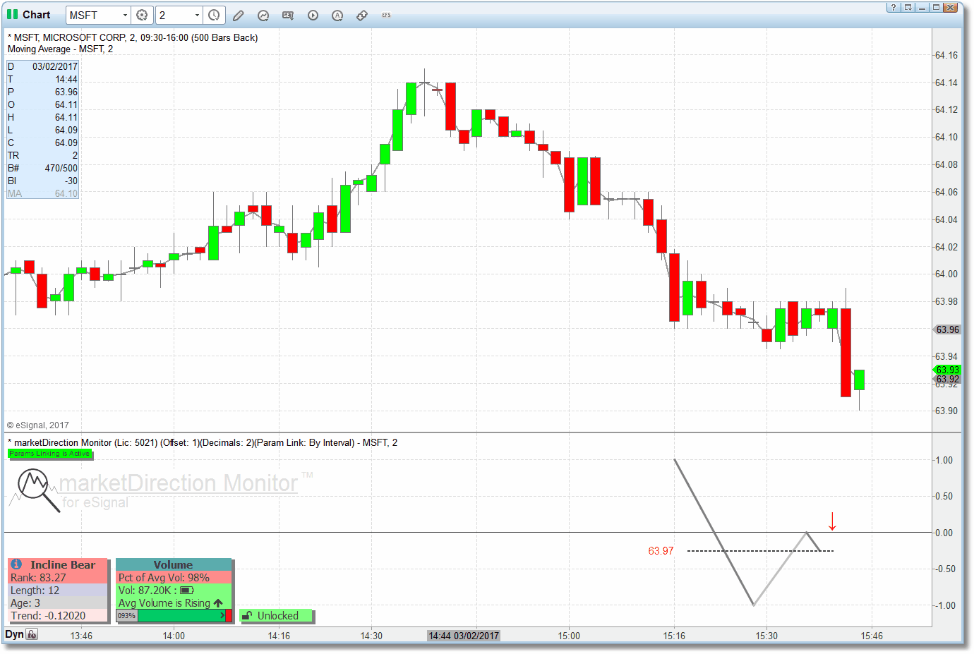Click the bar replay play icon
974x654 pixels.
[x=313, y=15]
